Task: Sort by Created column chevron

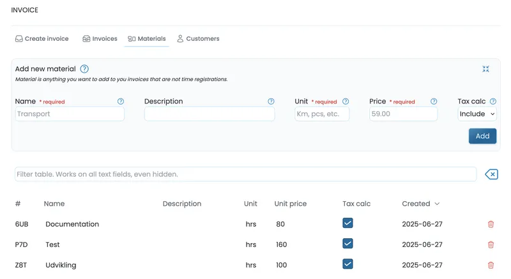Action: (437, 204)
